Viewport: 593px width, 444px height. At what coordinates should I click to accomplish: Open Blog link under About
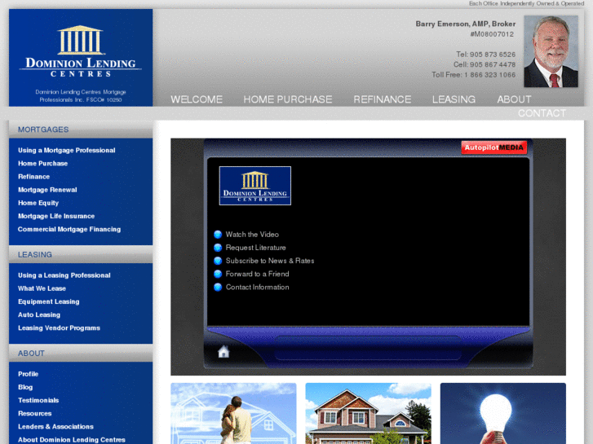tap(25, 387)
